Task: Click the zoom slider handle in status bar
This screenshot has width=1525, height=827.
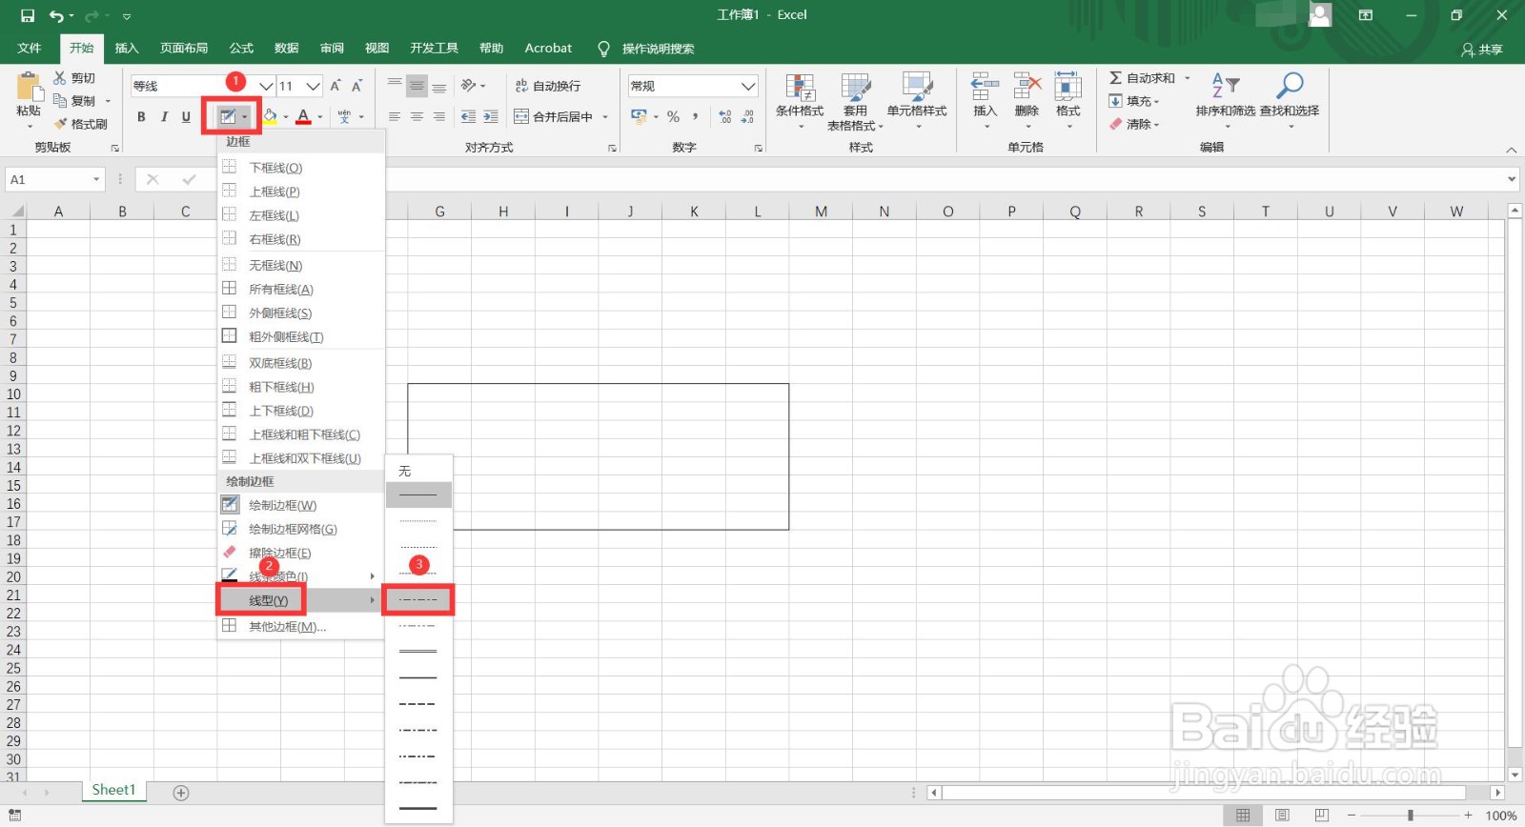Action: (x=1410, y=816)
